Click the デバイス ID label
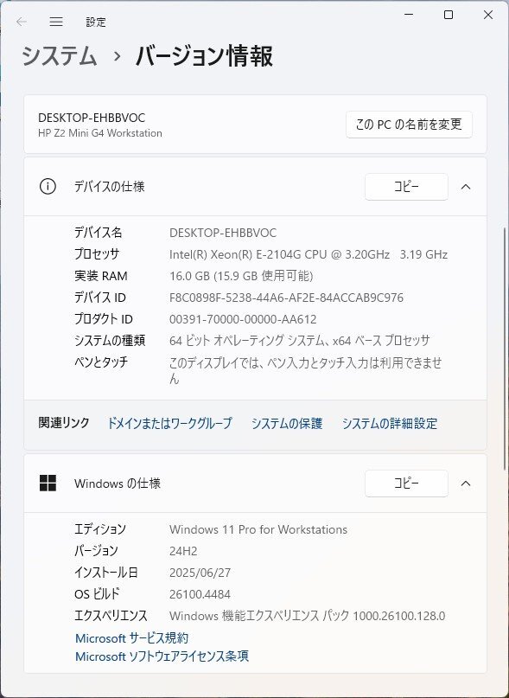 tap(100, 298)
